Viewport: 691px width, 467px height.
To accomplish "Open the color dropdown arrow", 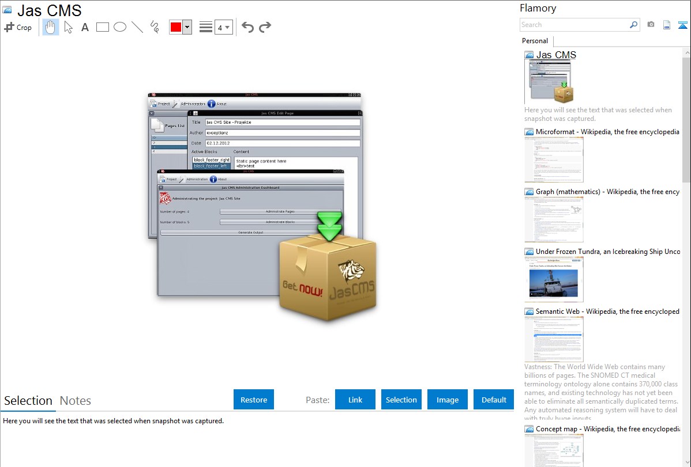I will (x=187, y=27).
